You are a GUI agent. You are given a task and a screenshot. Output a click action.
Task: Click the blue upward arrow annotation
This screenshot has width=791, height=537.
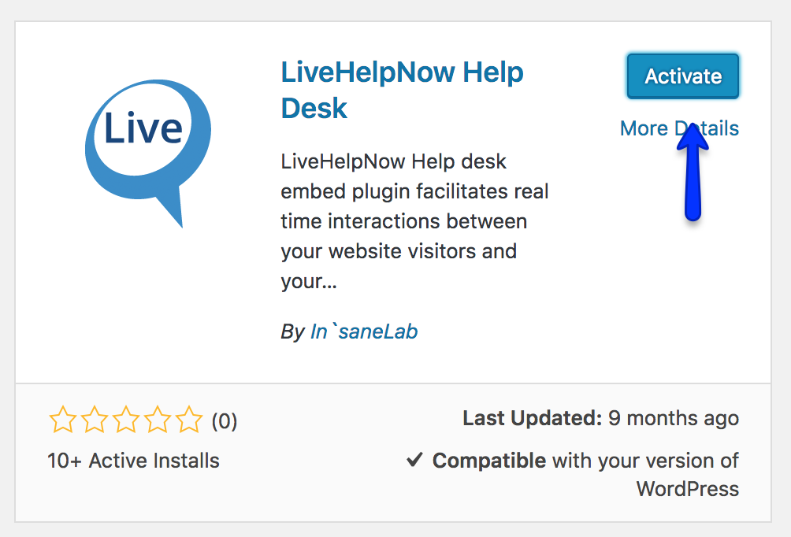[x=693, y=172]
